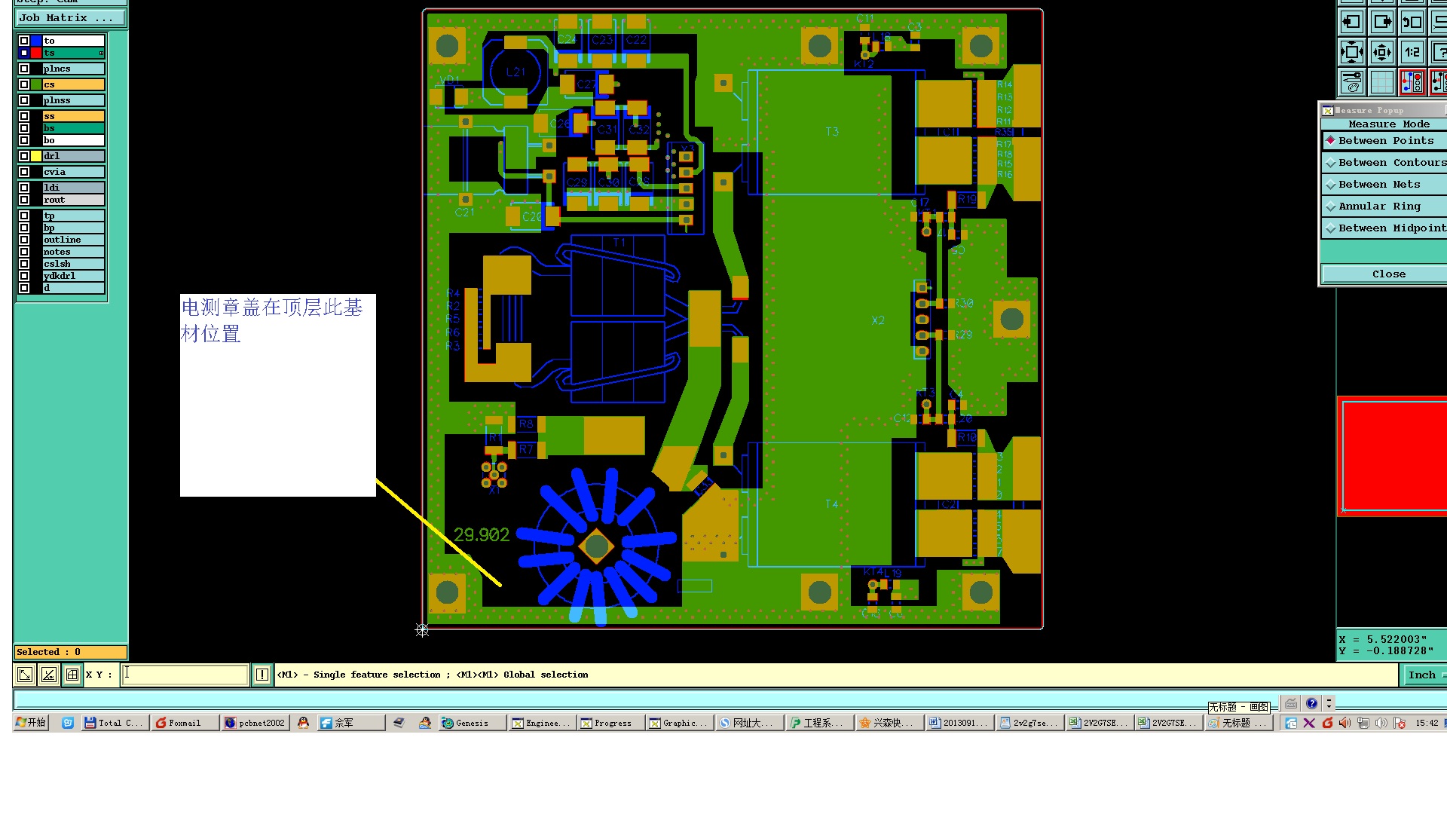This screenshot has width=1447, height=814.
Task: Click the exclamation mark status icon
Action: pyautogui.click(x=262, y=675)
